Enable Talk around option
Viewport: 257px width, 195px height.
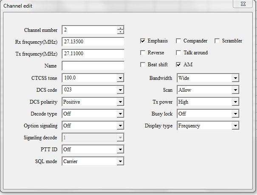tap(178, 53)
